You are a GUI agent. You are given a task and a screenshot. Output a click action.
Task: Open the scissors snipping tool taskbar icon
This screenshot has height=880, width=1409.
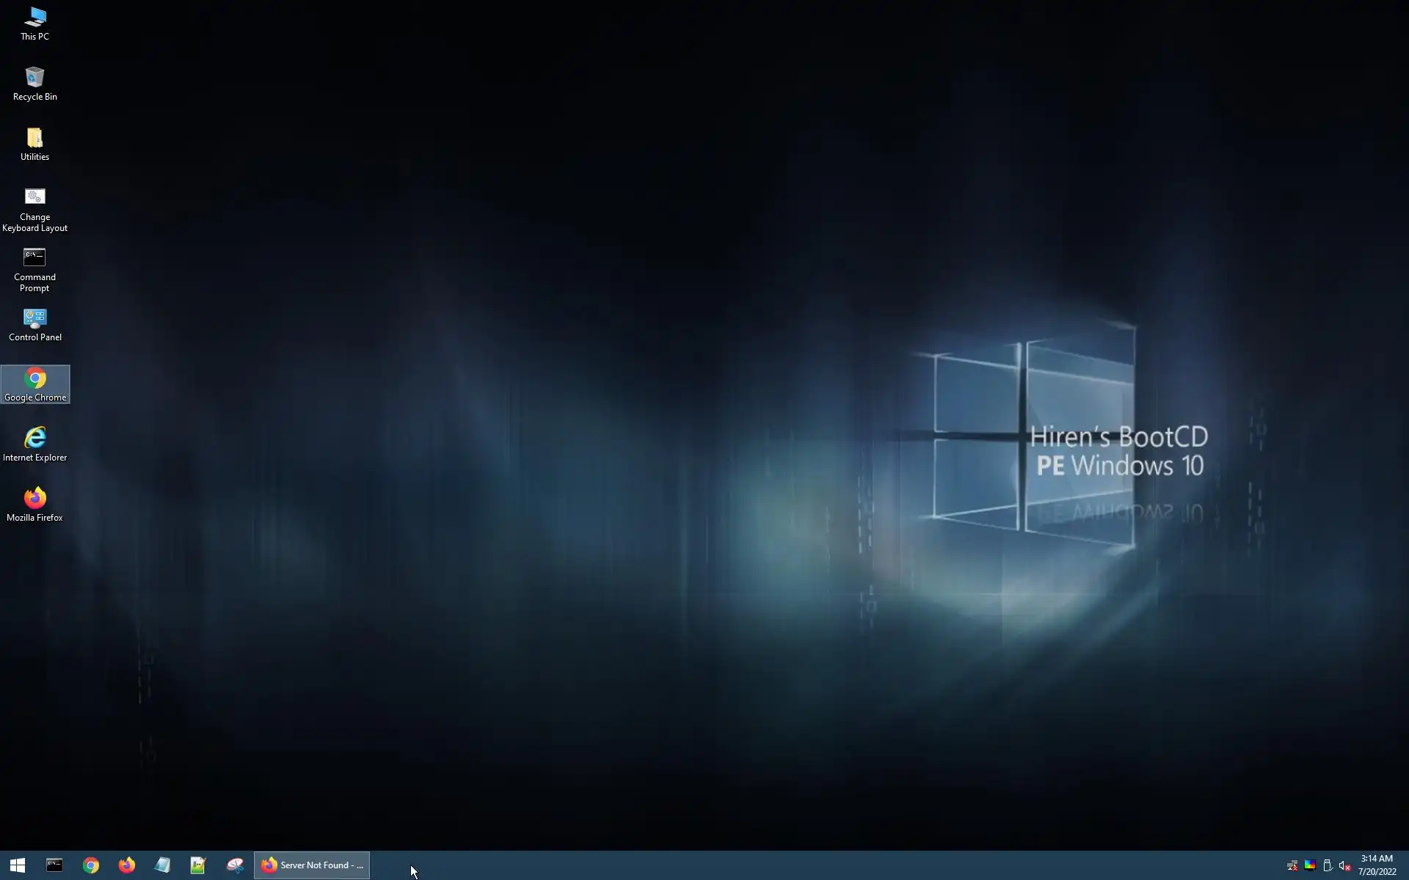(x=235, y=865)
